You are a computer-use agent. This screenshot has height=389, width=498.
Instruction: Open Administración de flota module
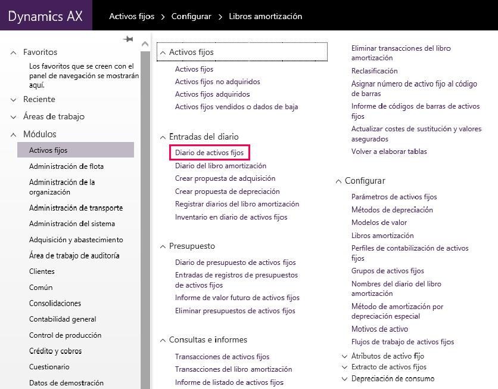point(66,166)
